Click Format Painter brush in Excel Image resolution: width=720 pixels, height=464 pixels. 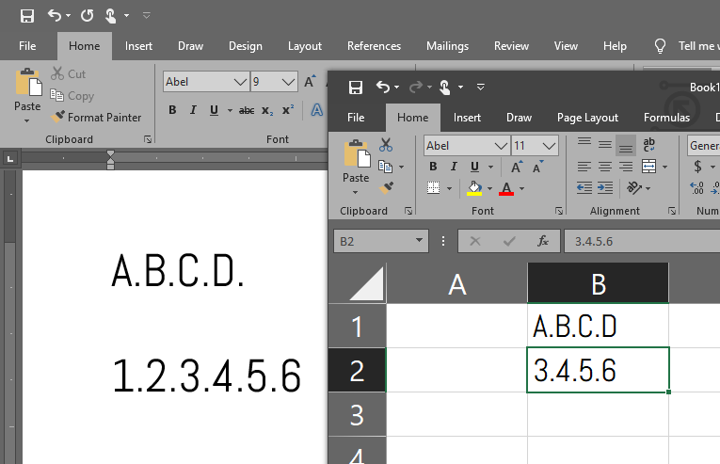tap(386, 187)
